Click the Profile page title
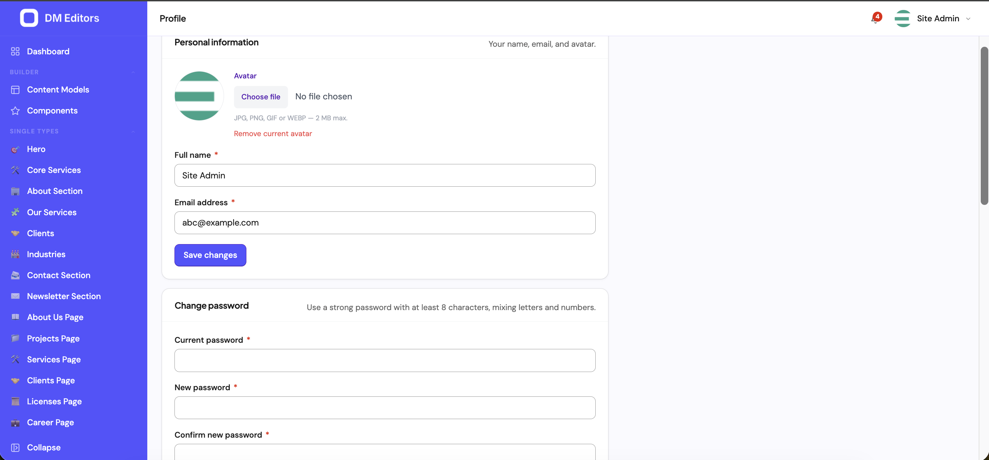This screenshot has height=460, width=989. 173,19
